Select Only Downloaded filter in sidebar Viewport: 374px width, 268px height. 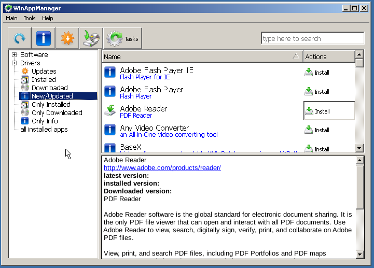pos(57,113)
